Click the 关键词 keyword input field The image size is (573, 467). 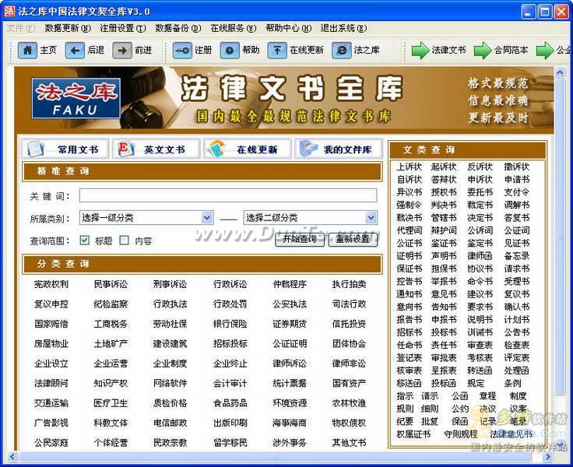(227, 195)
